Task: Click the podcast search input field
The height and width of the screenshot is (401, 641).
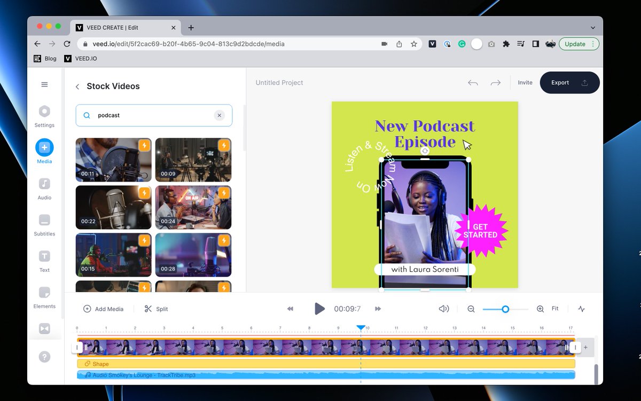Action: coord(154,115)
